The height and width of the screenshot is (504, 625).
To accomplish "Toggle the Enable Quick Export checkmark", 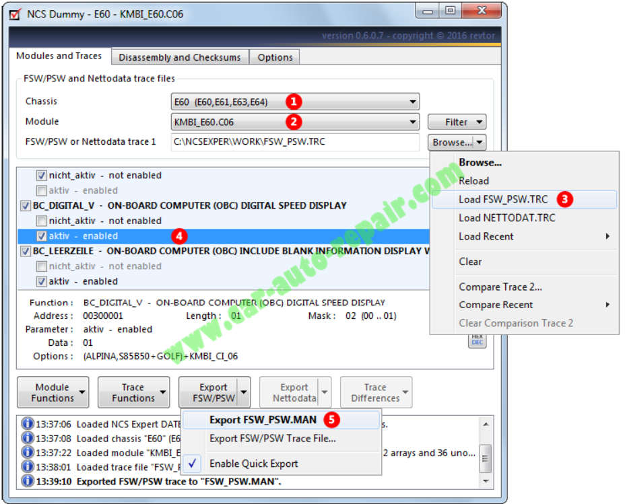I will (x=193, y=463).
